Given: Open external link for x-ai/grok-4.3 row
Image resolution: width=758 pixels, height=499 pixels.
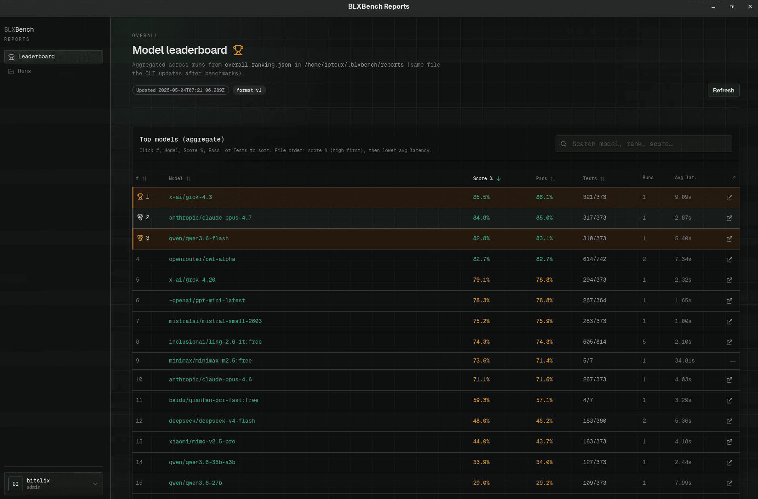Looking at the screenshot, I should [729, 198].
